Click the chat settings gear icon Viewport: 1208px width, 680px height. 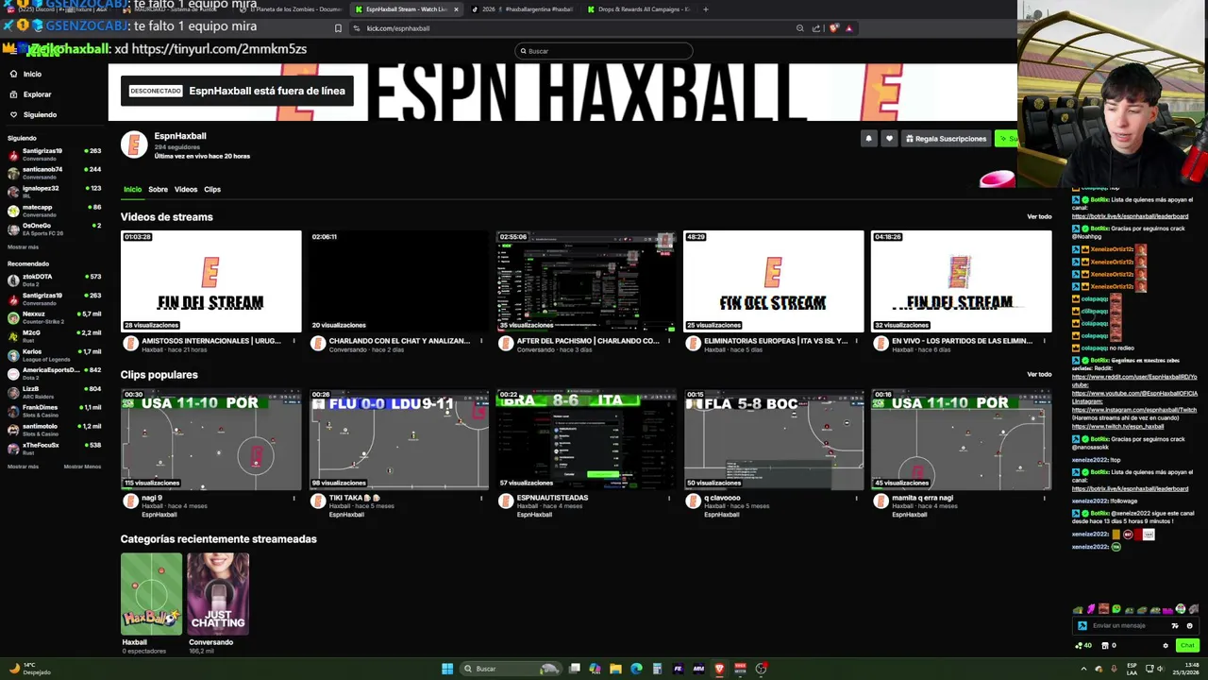[1166, 646]
